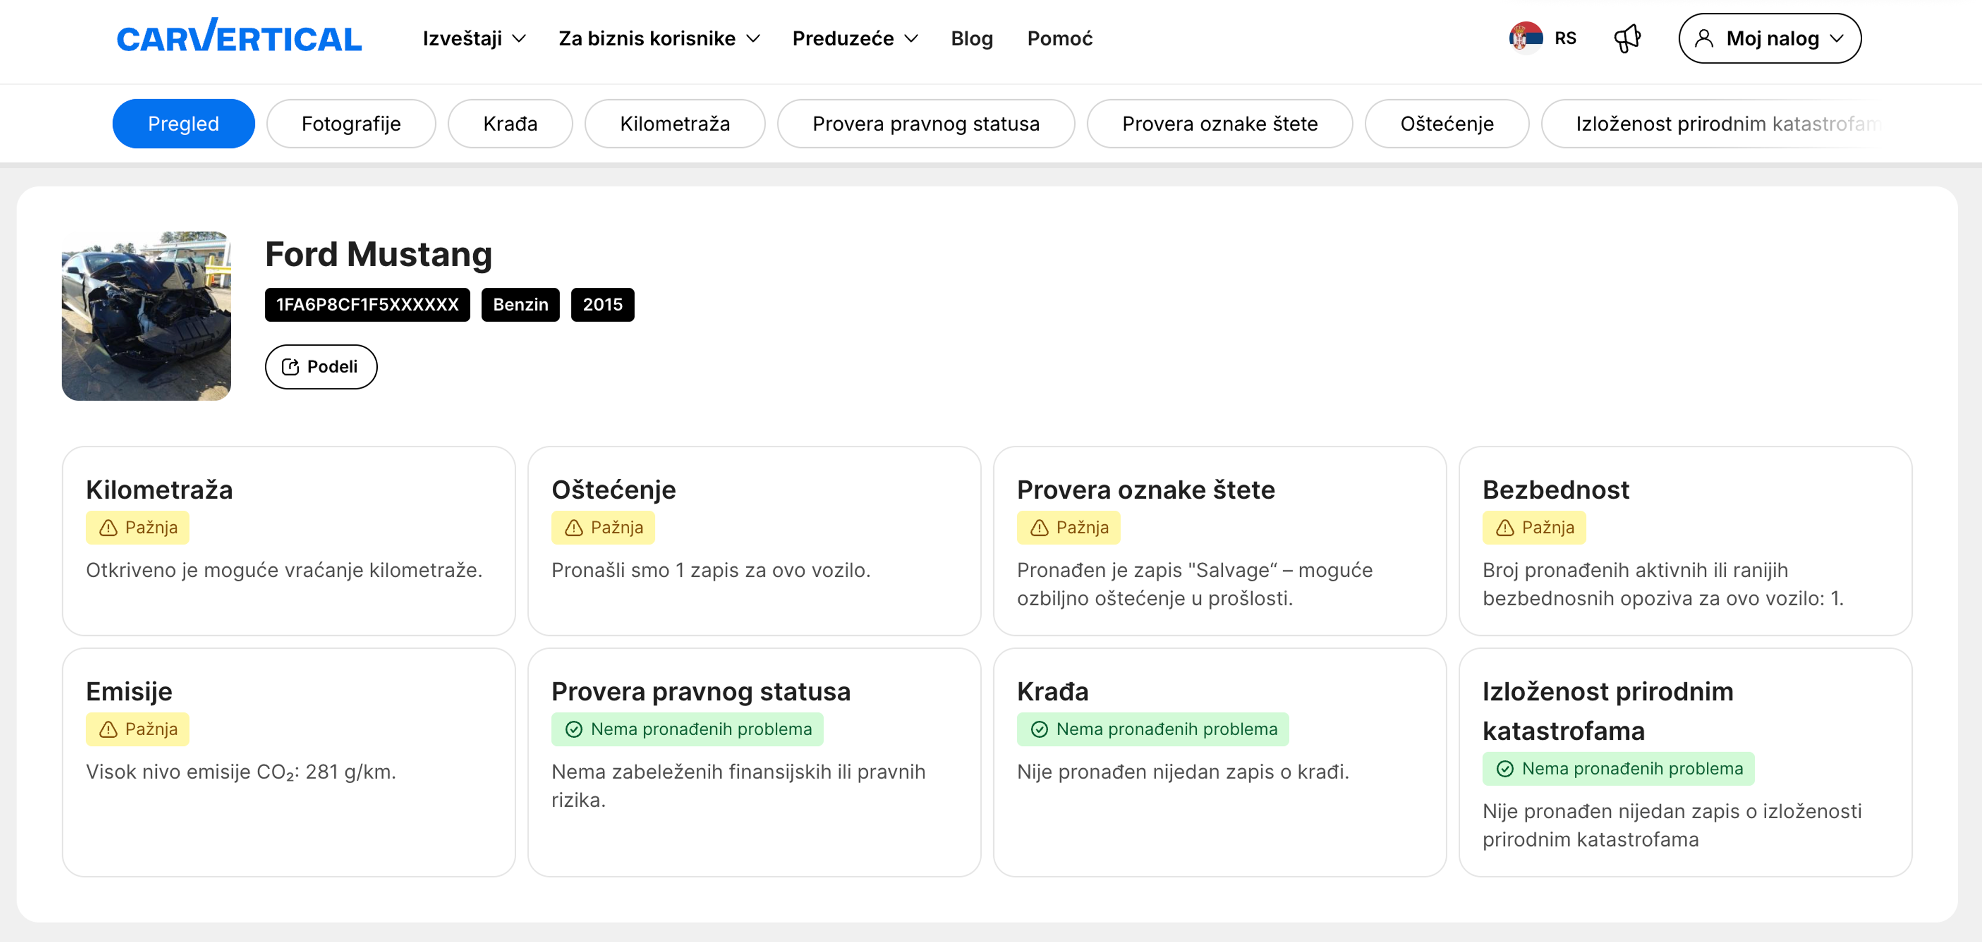Open the Kilometraža tab
1982x942 pixels.
coord(674,124)
